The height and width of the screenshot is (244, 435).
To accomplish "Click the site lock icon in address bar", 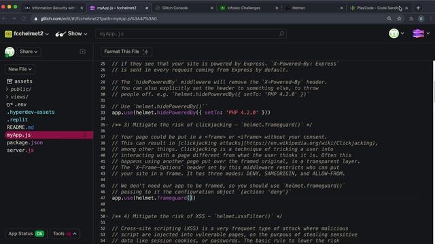I will (x=36, y=19).
